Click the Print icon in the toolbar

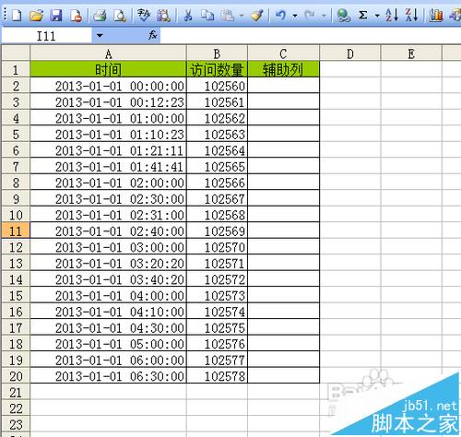pyautogui.click(x=100, y=15)
